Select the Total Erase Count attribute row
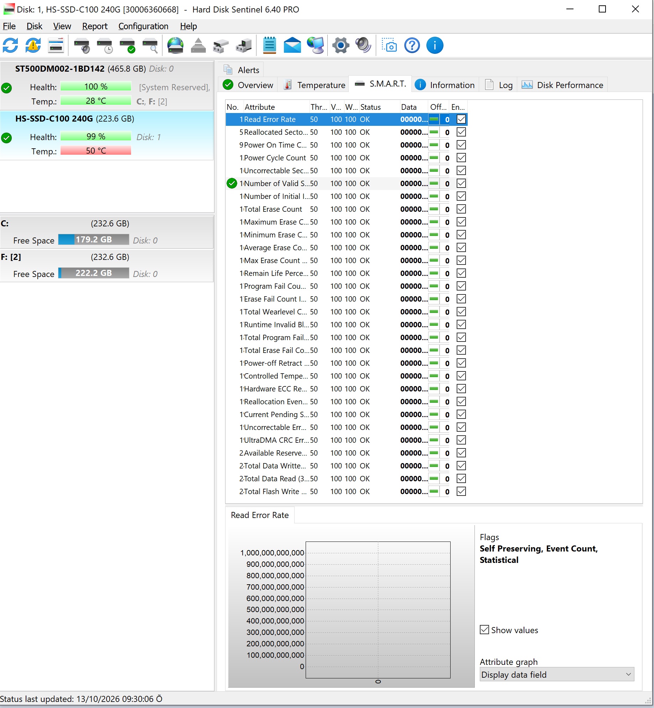654x708 pixels. (x=346, y=209)
